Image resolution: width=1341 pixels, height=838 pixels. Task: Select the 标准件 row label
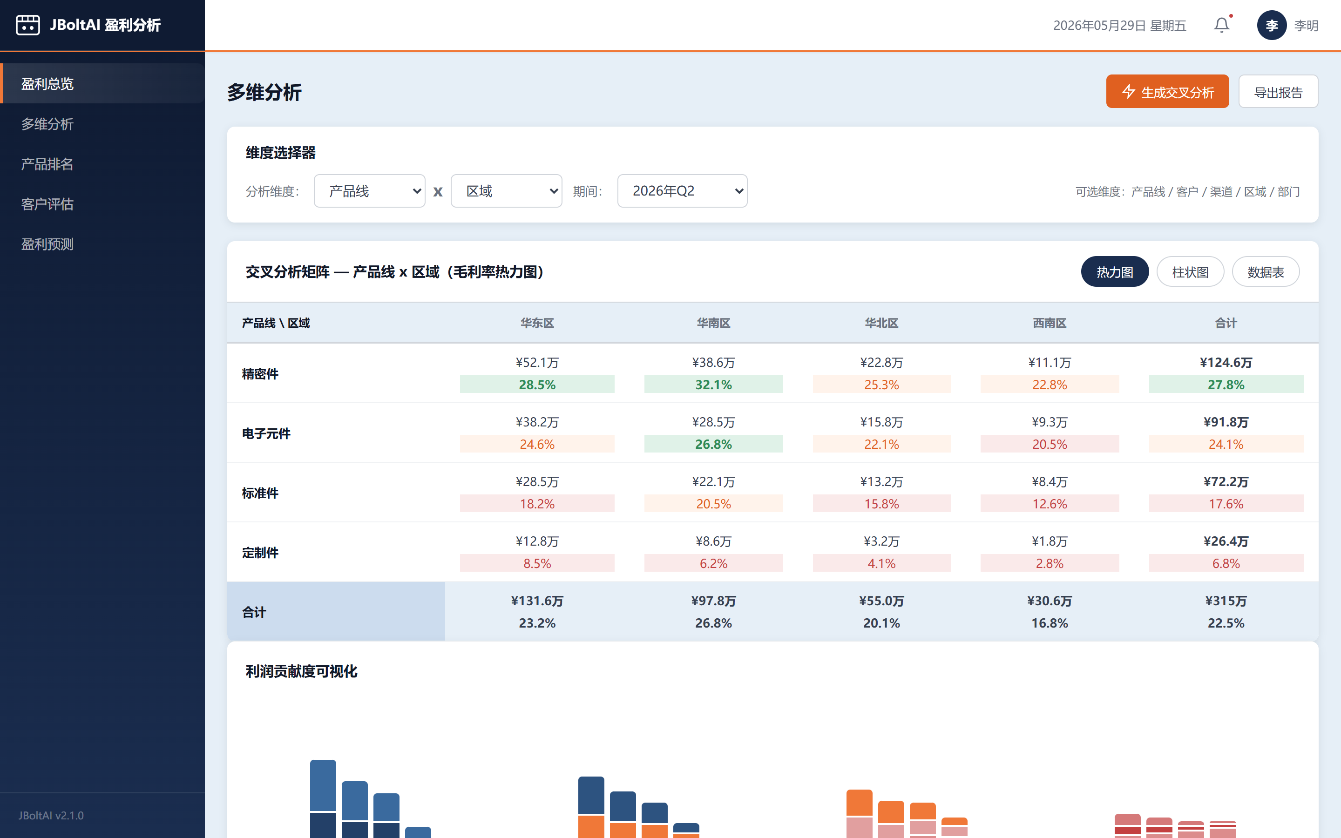(260, 493)
